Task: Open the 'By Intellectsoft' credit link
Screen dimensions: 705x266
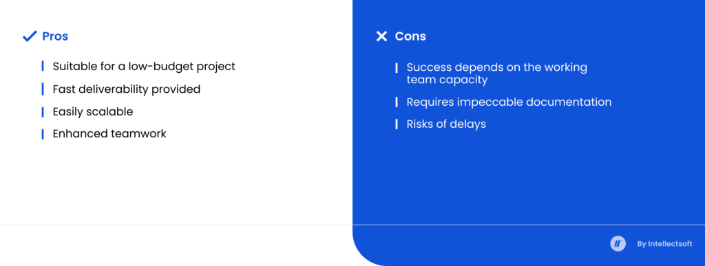Action: tap(664, 244)
